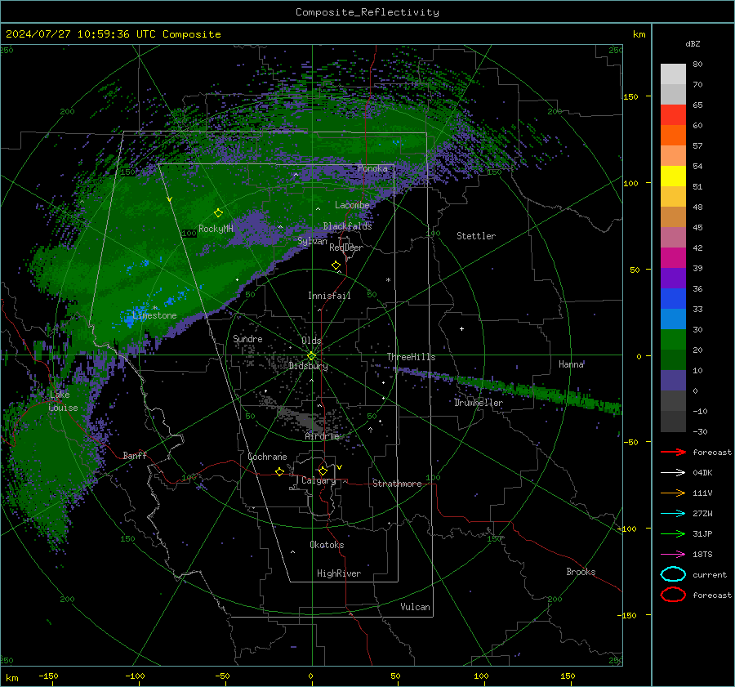735x687 pixels.
Task: Click the Lake Louise label
Action: pos(63,401)
